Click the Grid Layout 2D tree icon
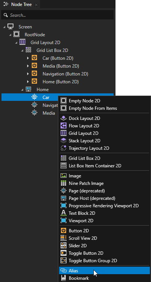This screenshot has width=151, height=282. 22,42
